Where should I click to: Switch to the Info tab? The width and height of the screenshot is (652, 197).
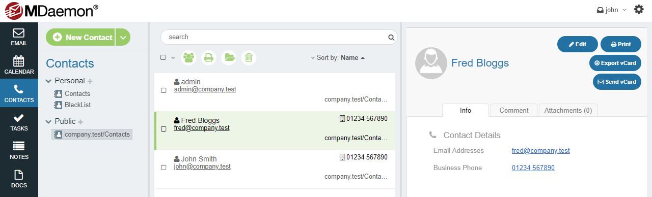[466, 110]
